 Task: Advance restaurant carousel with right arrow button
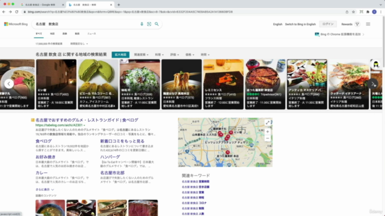[373, 84]
